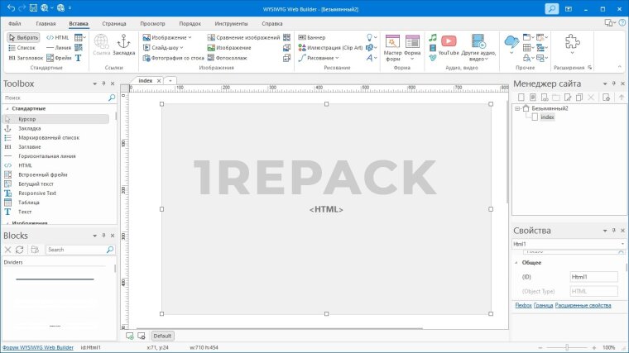Image resolution: width=629 pixels, height=353 pixels.
Task: Open the Html1 object selector dropdown
Action: tap(622, 245)
